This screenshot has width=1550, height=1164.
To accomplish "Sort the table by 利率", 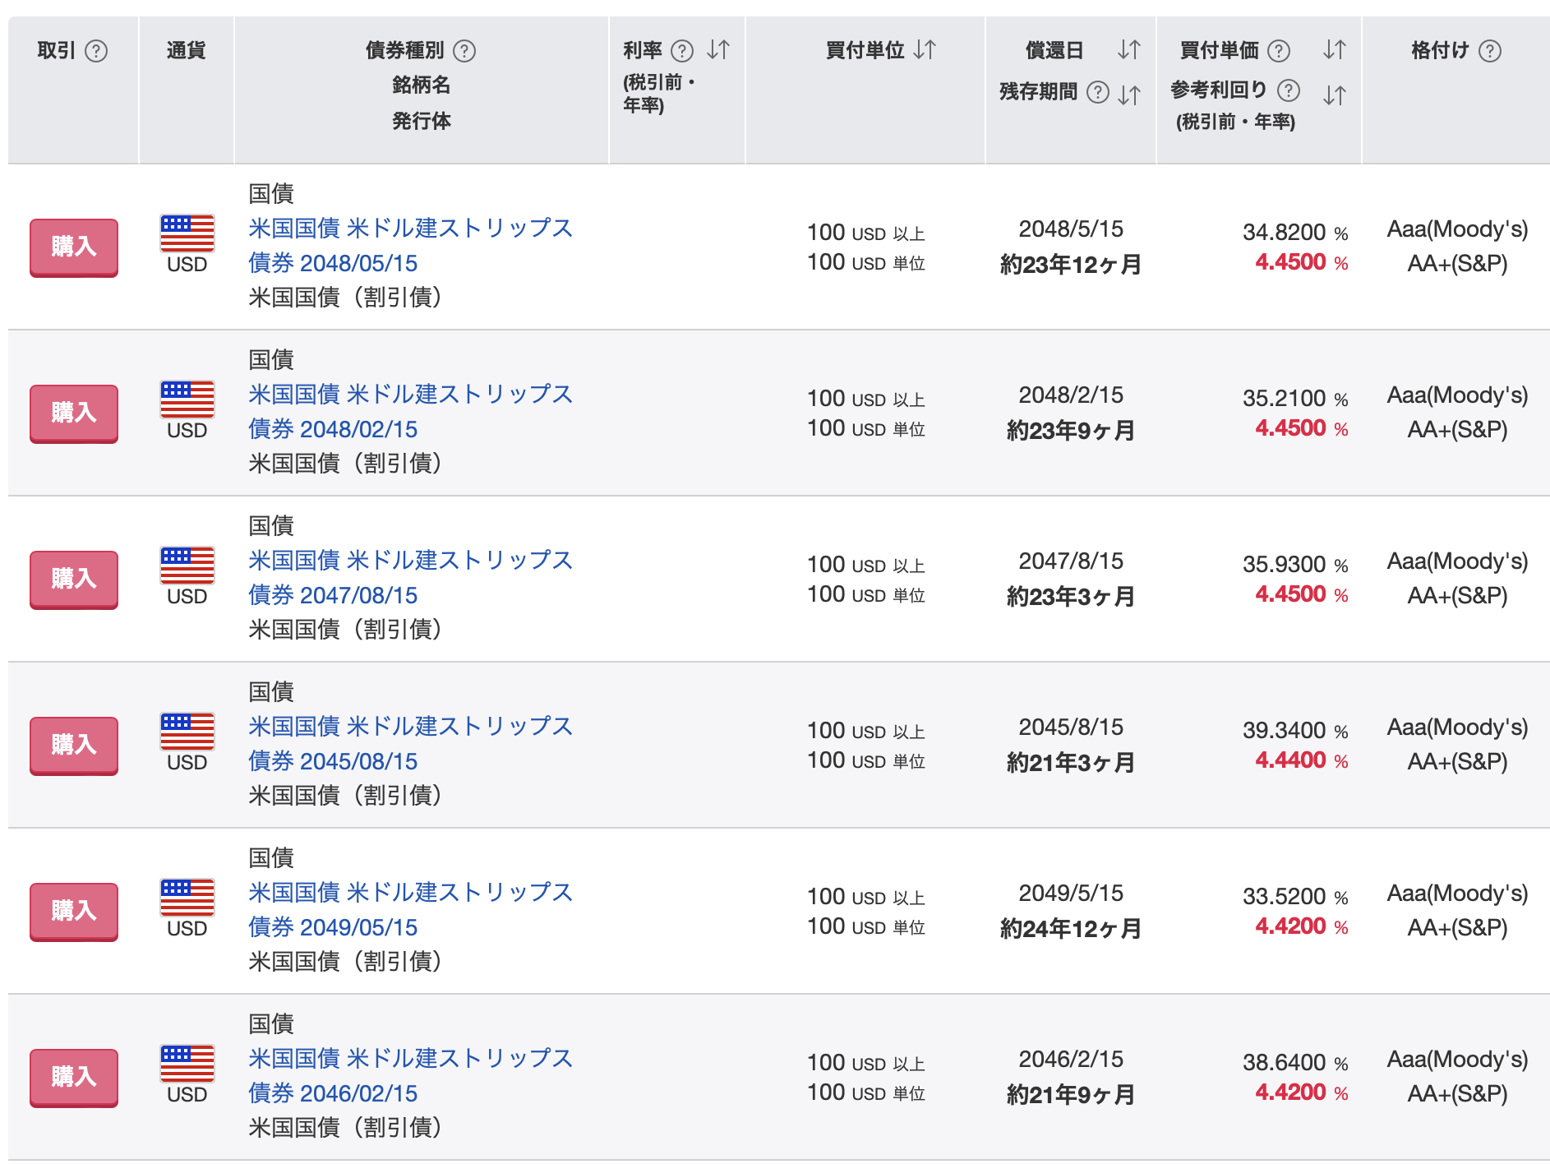I will pos(717,50).
